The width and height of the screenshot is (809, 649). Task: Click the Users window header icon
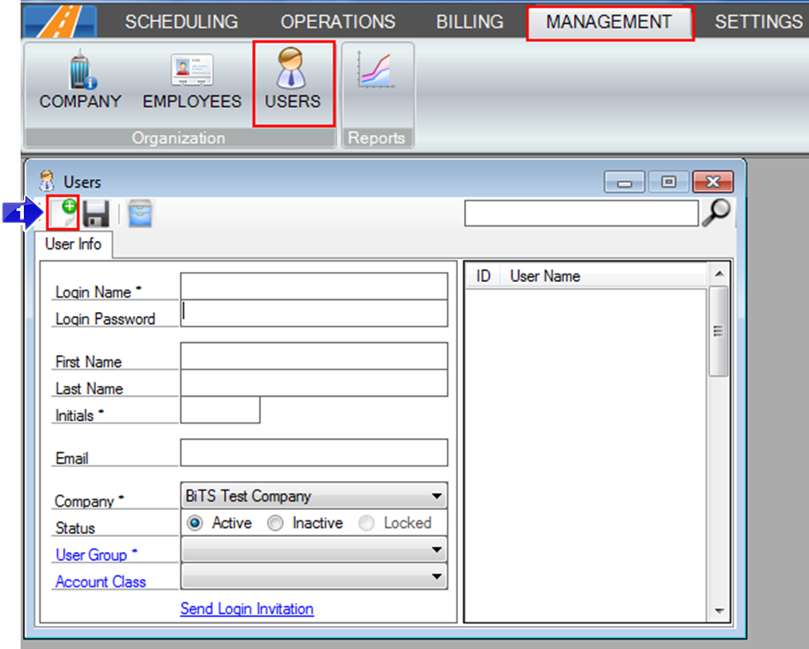pyautogui.click(x=47, y=181)
